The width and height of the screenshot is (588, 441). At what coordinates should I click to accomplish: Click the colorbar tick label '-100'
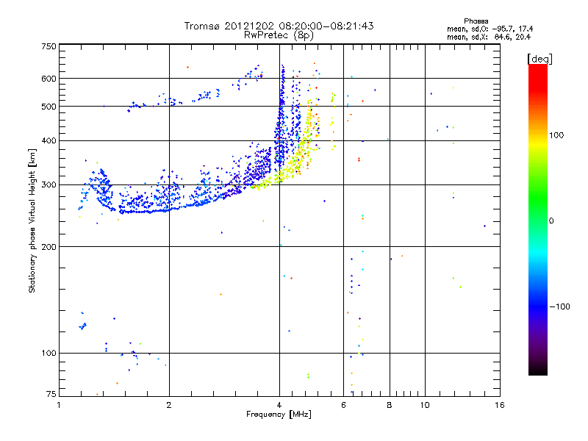[559, 306]
